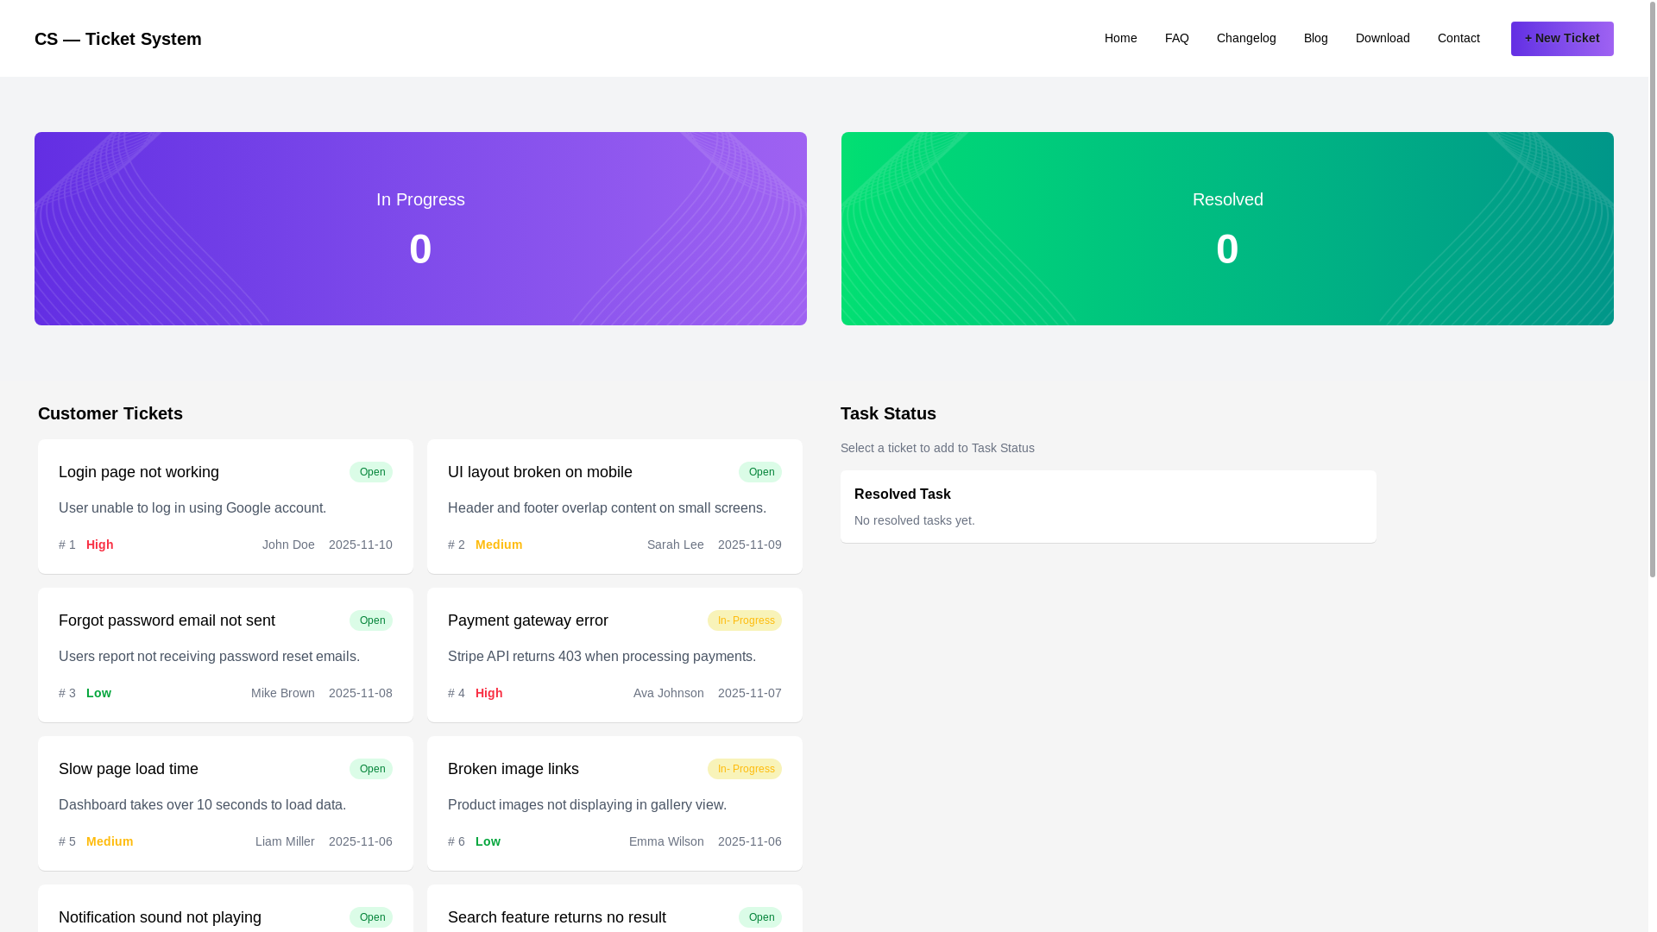Click the In Progress summary card
This screenshot has width=1657, height=932.
[x=420, y=229]
